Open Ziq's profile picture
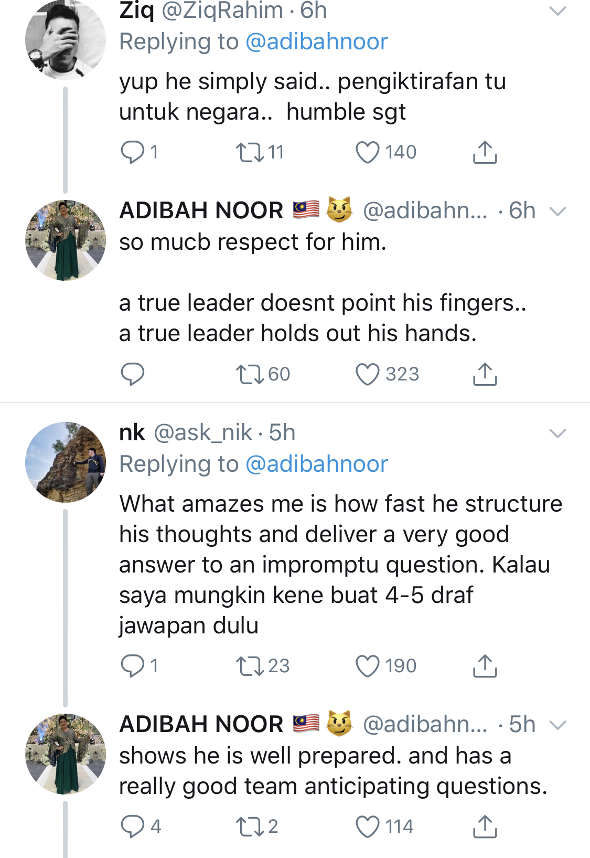 click(65, 40)
